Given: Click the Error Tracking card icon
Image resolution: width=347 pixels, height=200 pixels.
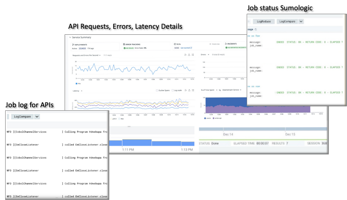Looking at the screenshot, I should coord(124,44).
